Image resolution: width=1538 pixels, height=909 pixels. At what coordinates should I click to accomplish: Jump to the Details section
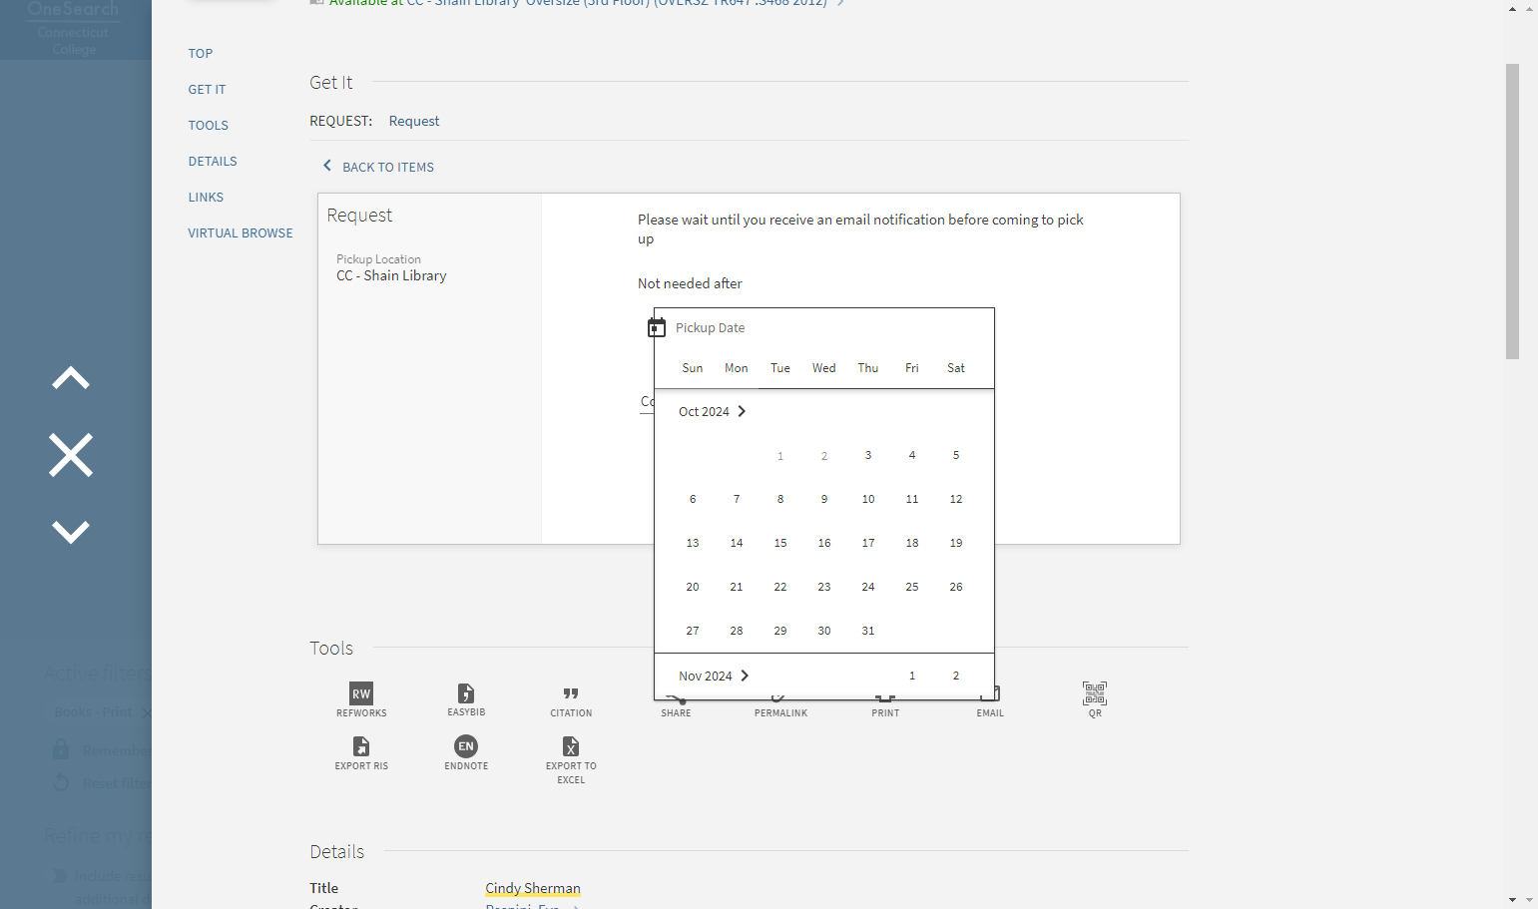213,162
